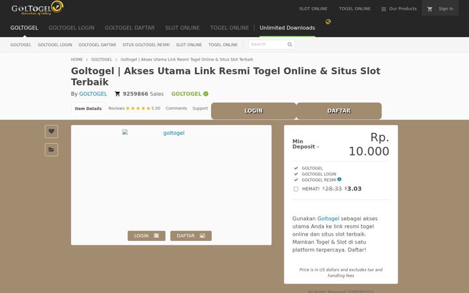Click the five-star rating in Reviews
Viewport: 469px width, 293px height.
click(138, 108)
